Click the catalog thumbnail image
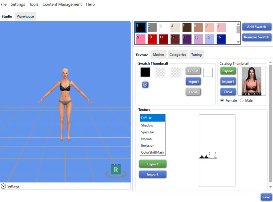273x202 pixels. [252, 81]
